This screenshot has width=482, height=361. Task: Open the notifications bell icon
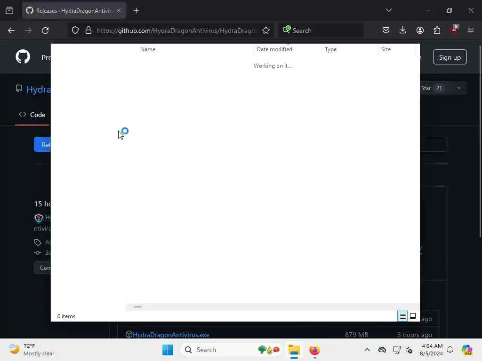coord(450,350)
